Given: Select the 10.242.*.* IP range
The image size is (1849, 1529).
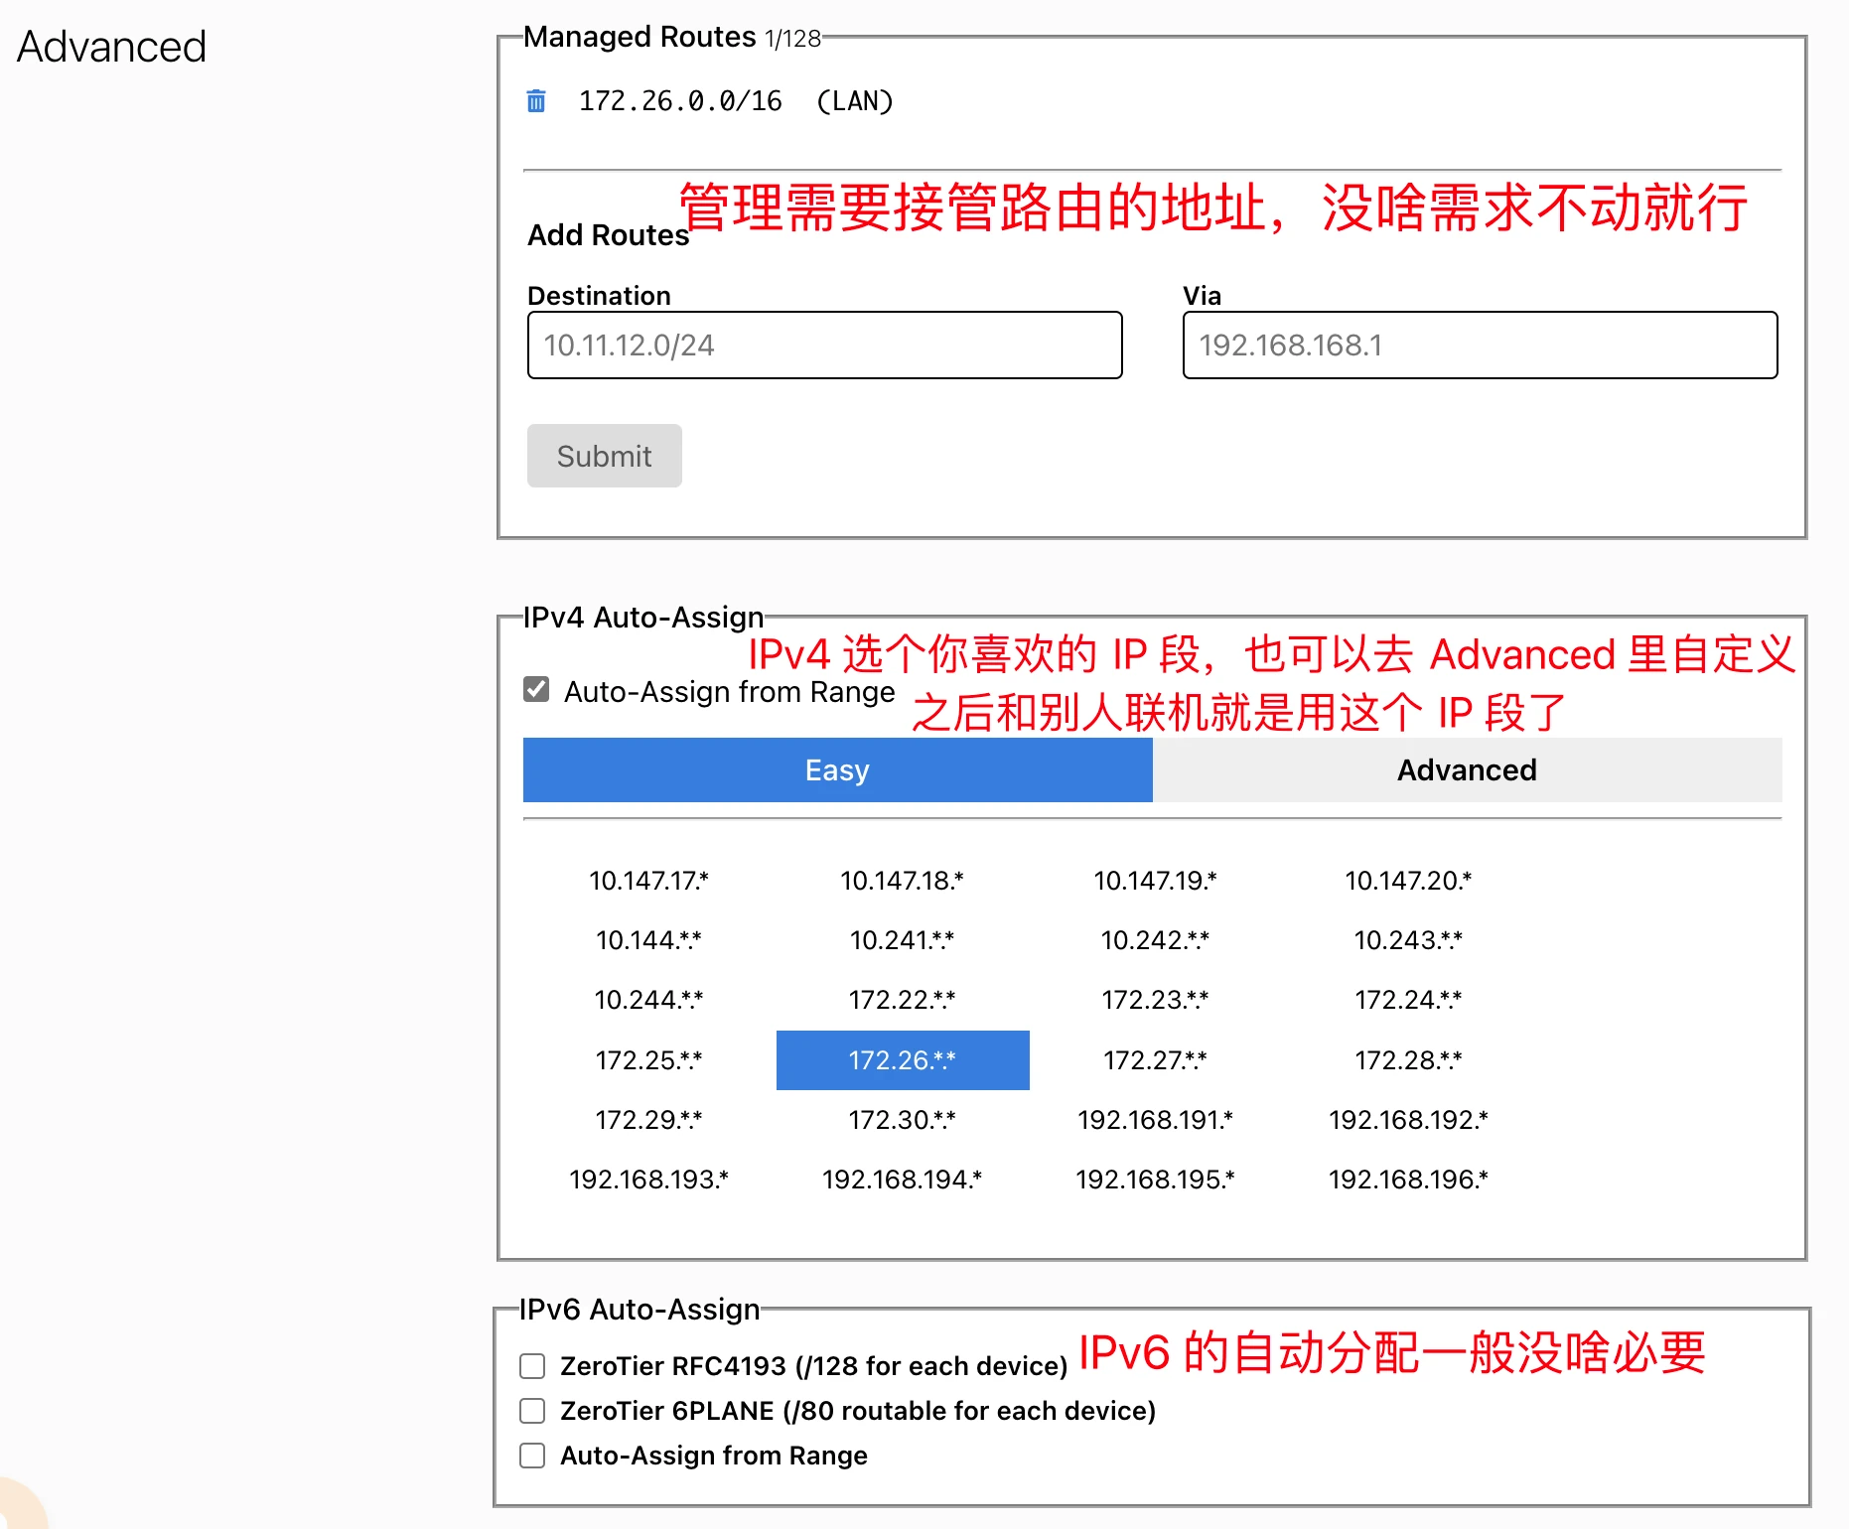Looking at the screenshot, I should coord(1155,940).
